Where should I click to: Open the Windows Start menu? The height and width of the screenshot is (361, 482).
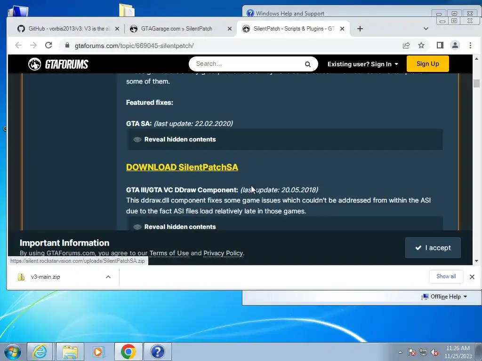(13, 352)
